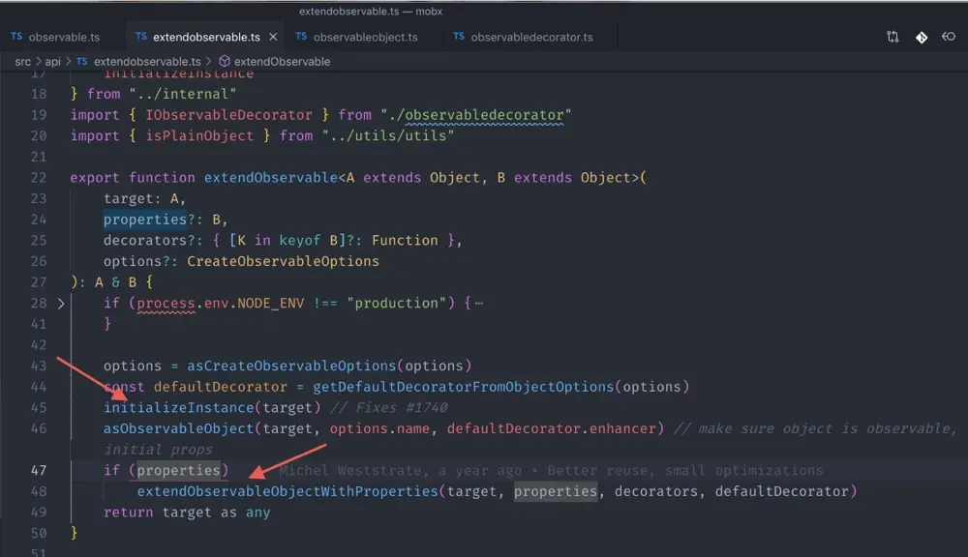Click the extendobservable.ts breadcrumb item

pyautogui.click(x=147, y=62)
